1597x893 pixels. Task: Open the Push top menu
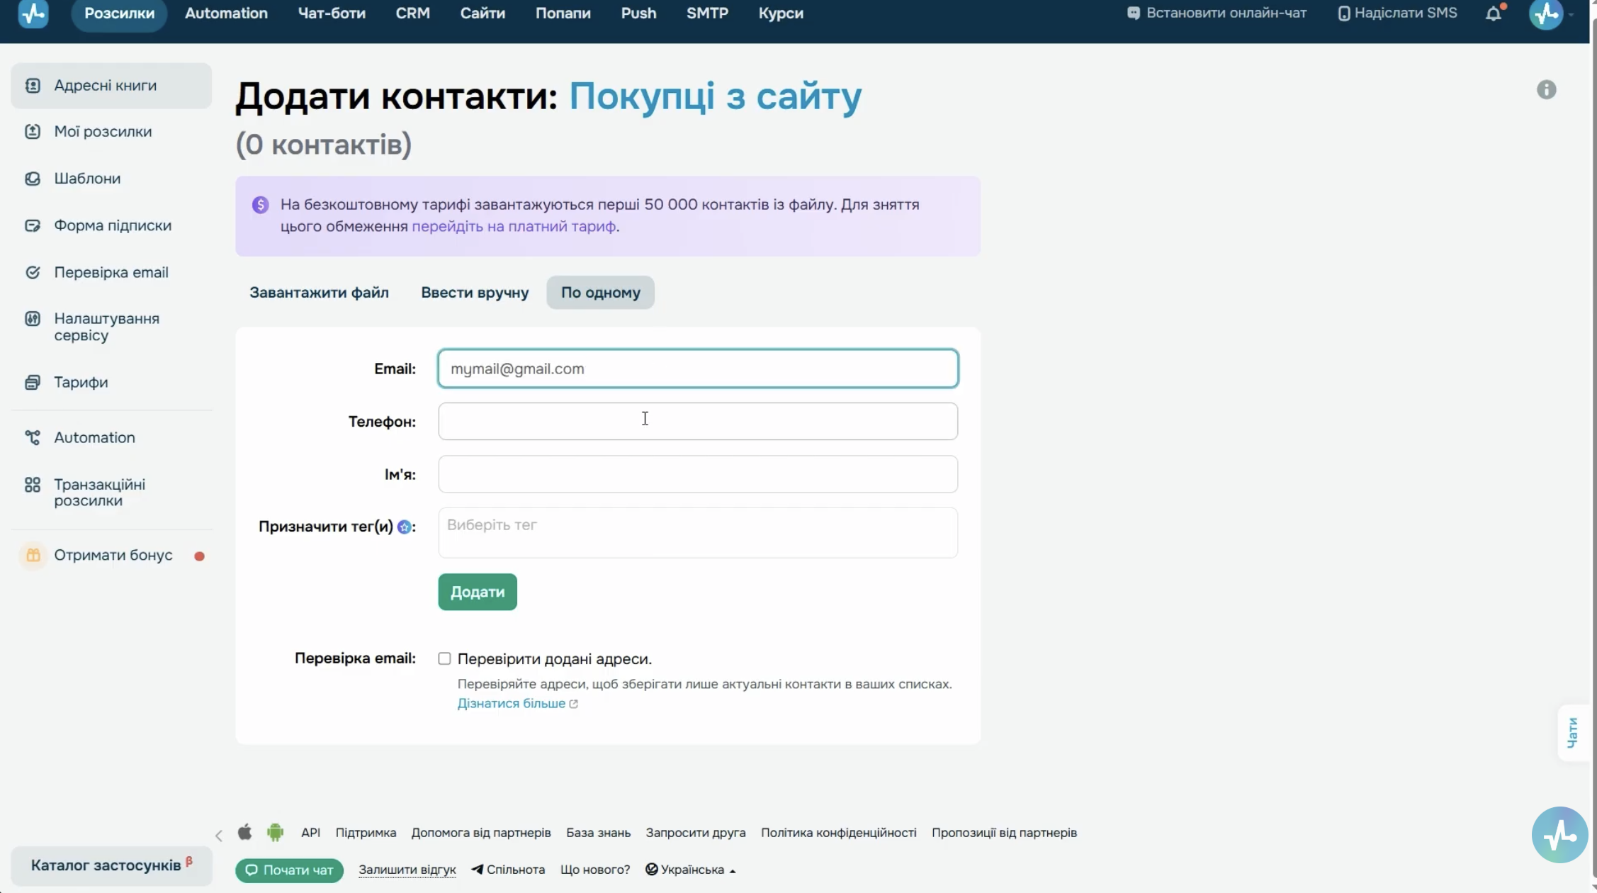coord(638,13)
